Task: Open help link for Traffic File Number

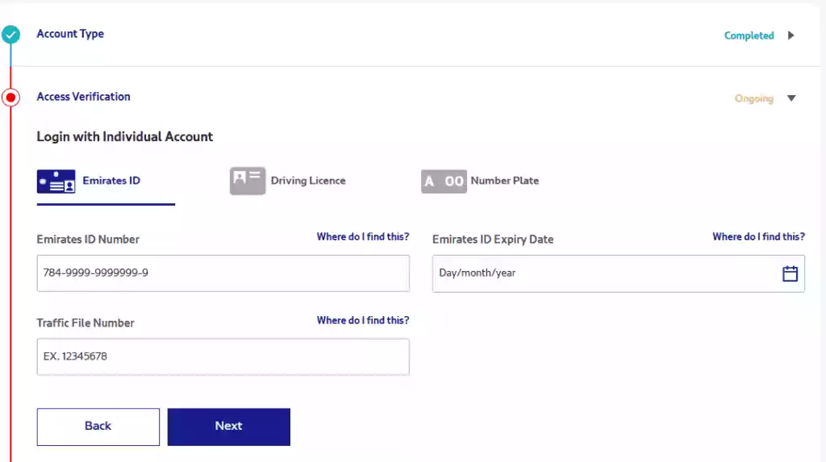Action: tap(363, 320)
